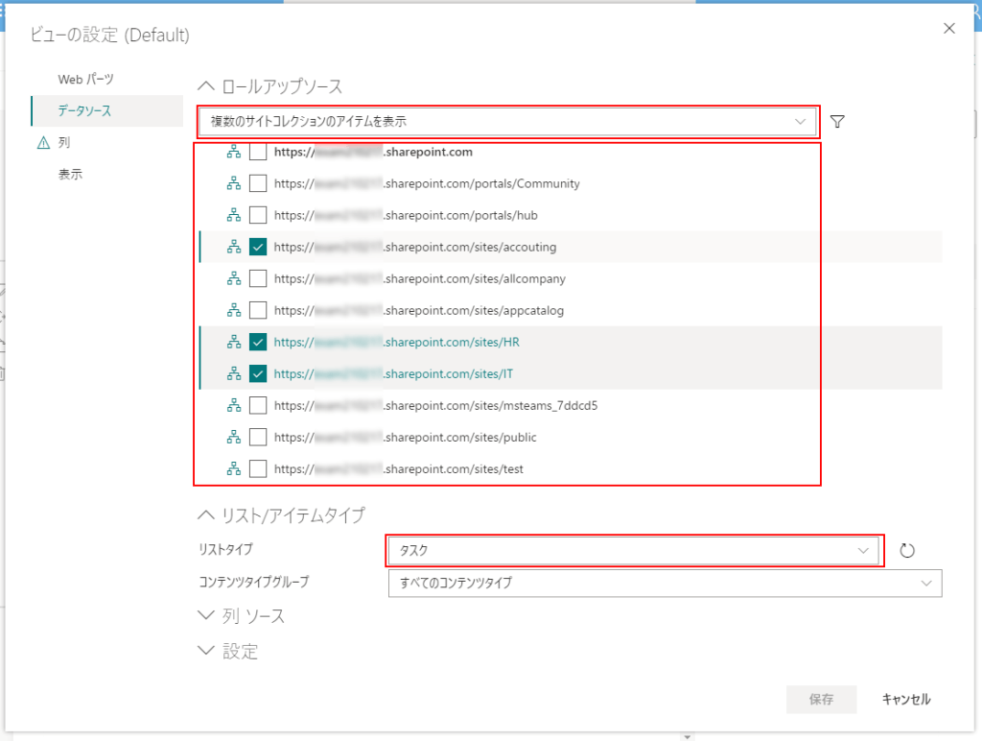Click the site icon for portals/Community
Screen dimensions: 982x741
pyautogui.click(x=233, y=183)
